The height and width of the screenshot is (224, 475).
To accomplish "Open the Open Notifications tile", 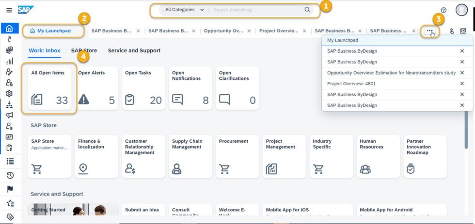I will pos(190,88).
